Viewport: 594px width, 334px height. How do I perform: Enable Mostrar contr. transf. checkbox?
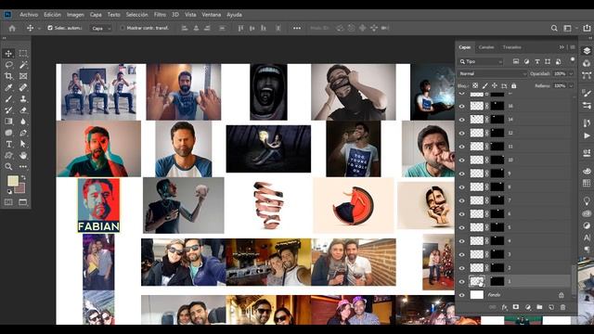click(x=123, y=28)
